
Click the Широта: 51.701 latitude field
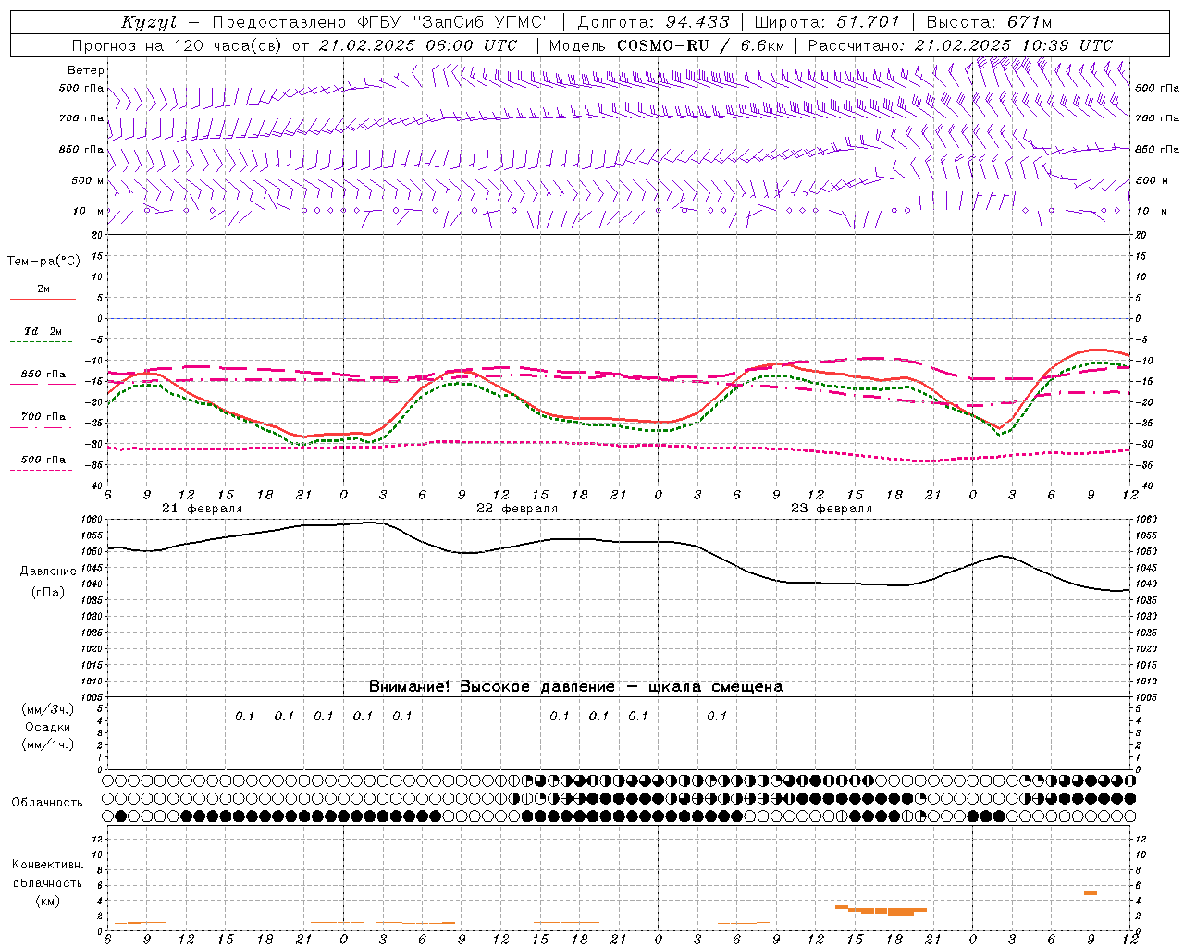pyautogui.click(x=826, y=22)
